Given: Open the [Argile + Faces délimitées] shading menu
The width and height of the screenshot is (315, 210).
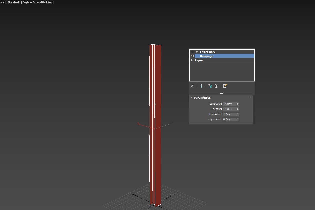Looking at the screenshot, I should (x=37, y=2).
